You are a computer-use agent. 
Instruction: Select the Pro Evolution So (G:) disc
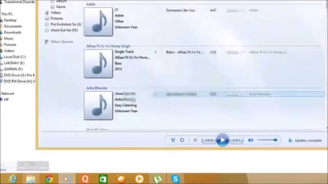coord(63,24)
